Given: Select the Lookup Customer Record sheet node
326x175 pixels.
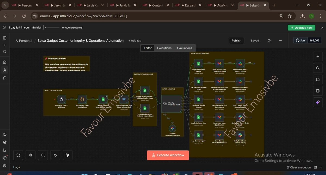Looking at the screenshot, I should point(103,99).
